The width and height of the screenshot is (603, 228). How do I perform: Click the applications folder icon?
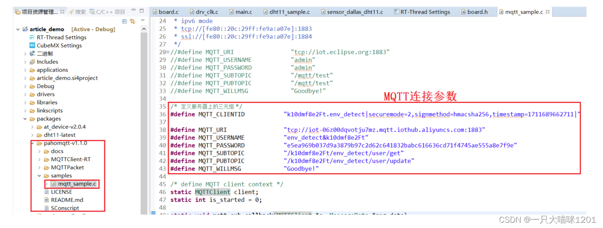coord(32,70)
